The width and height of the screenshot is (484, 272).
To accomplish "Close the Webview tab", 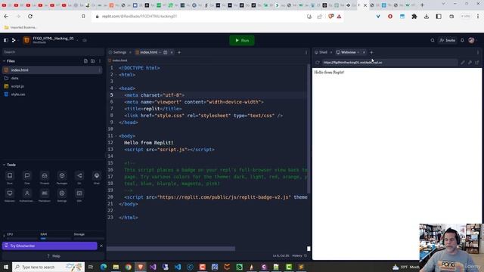I will pos(364,52).
